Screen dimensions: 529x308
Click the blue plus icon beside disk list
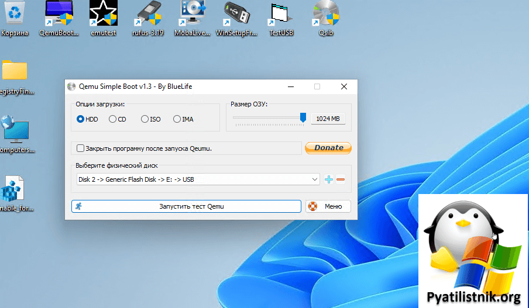[328, 179]
